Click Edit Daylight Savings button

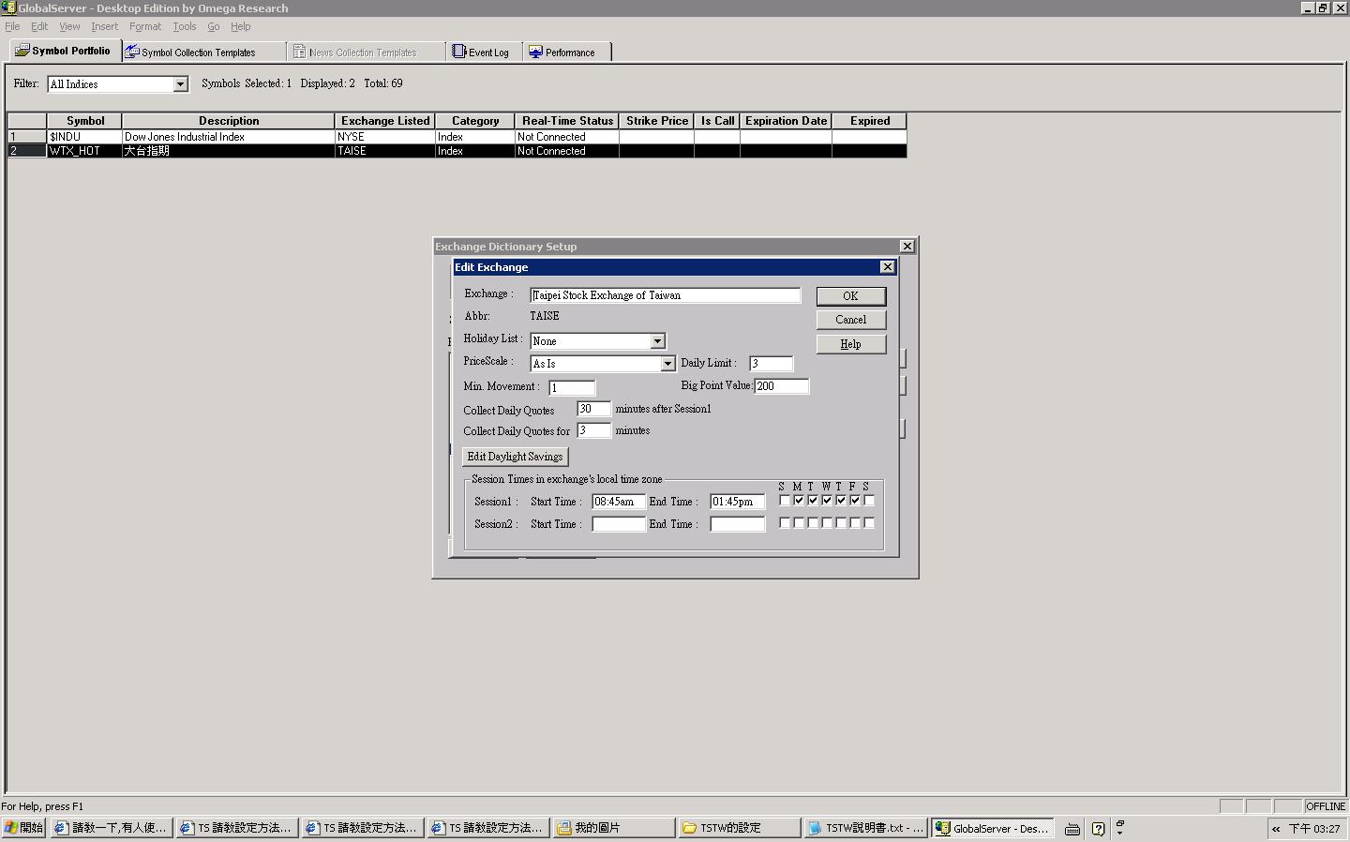point(516,457)
